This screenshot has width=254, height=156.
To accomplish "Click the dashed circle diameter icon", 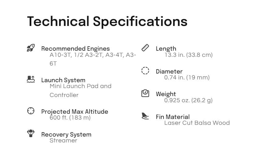I will [x=145, y=70].
